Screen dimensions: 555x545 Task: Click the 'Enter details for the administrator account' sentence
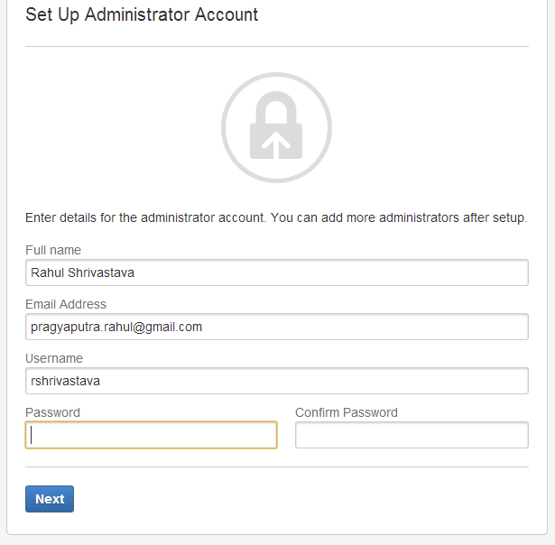coord(145,217)
